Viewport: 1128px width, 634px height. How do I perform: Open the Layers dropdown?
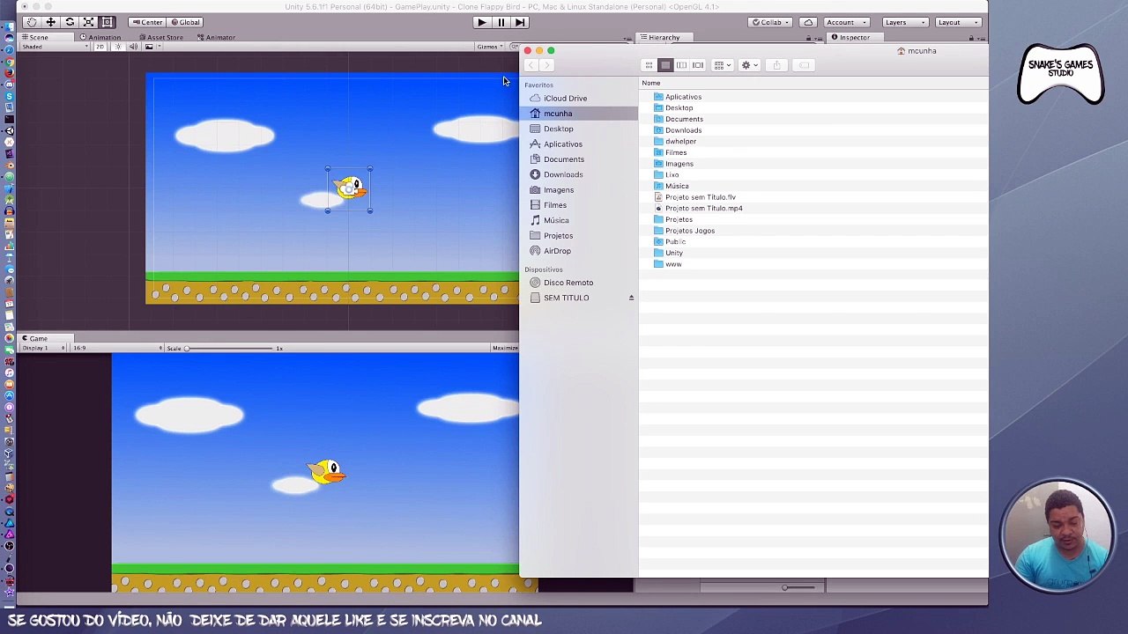(x=904, y=22)
